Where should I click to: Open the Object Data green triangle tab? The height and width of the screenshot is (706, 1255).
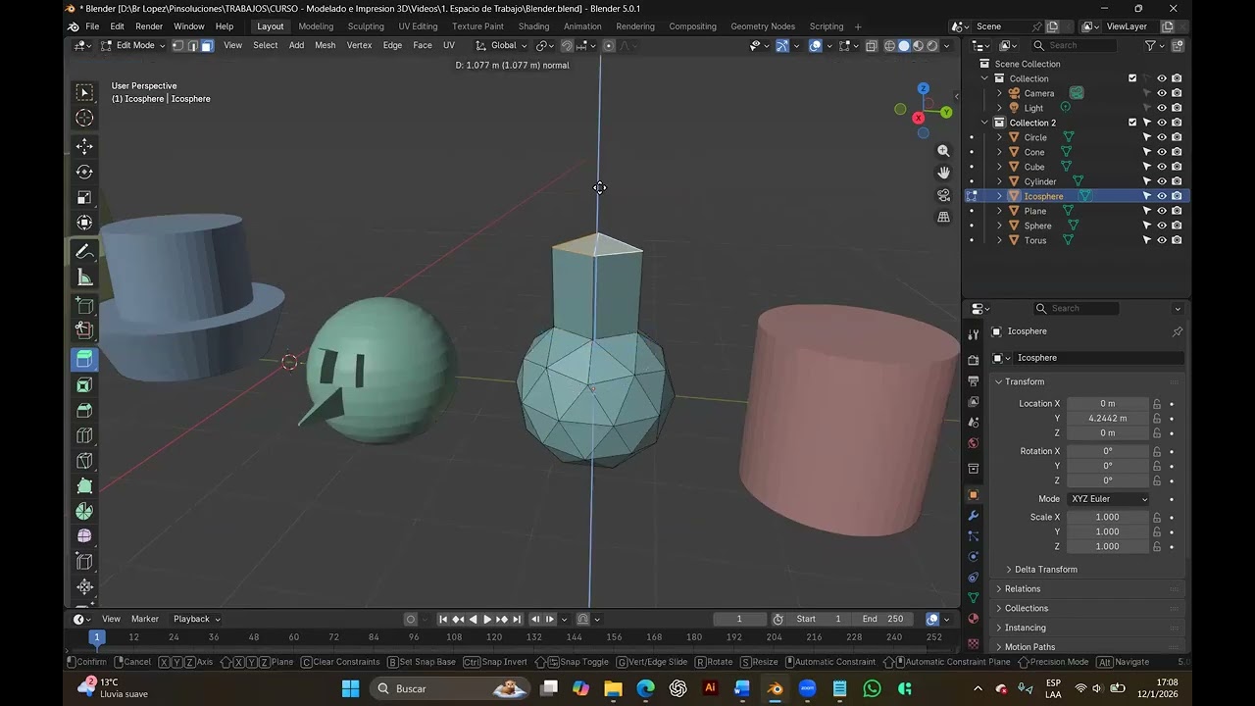[973, 597]
